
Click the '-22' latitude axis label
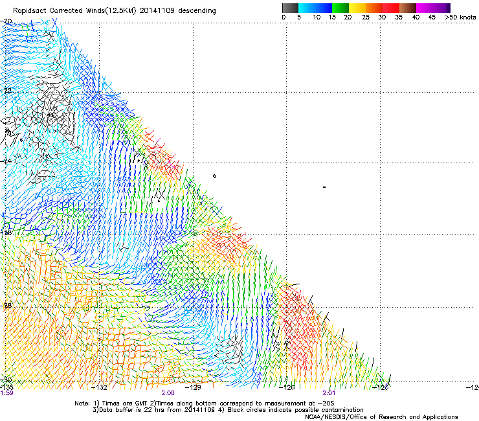6,91
